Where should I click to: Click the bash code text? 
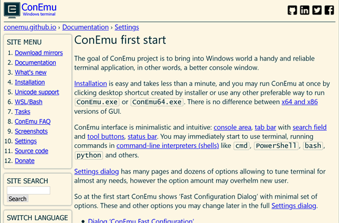tap(313, 146)
